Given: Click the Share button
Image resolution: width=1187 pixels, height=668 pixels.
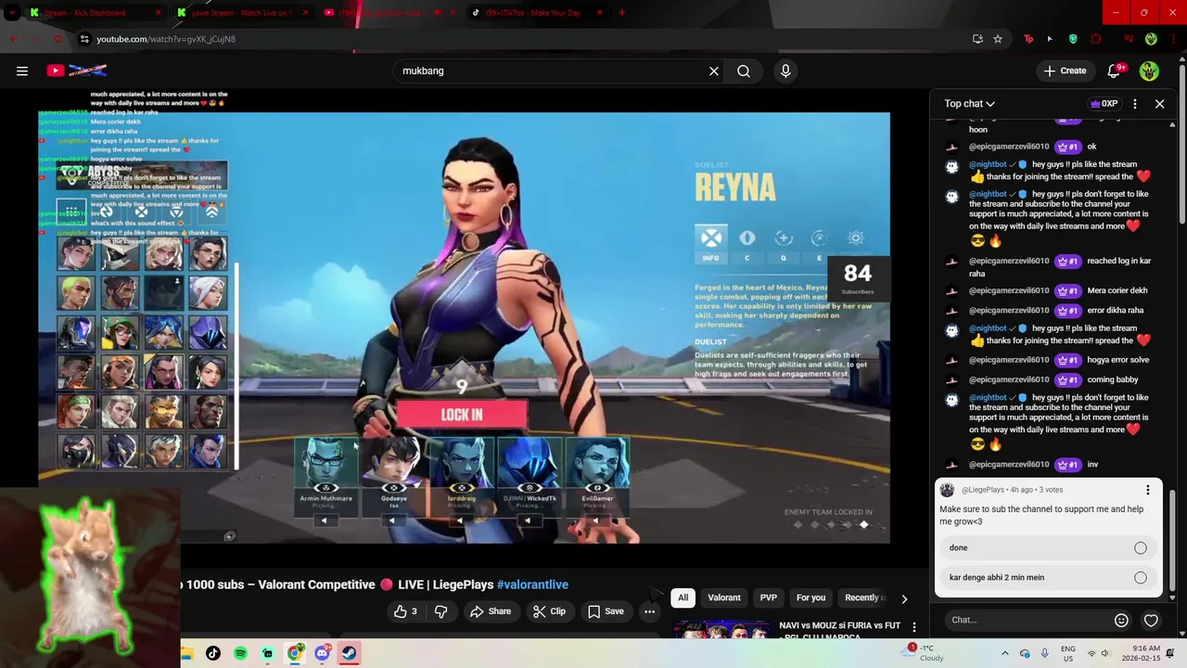Looking at the screenshot, I should click(x=491, y=611).
